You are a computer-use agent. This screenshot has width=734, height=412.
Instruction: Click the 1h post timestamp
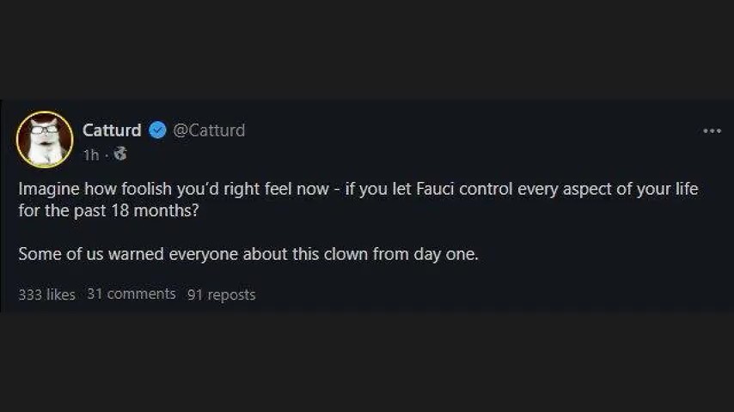(91, 155)
